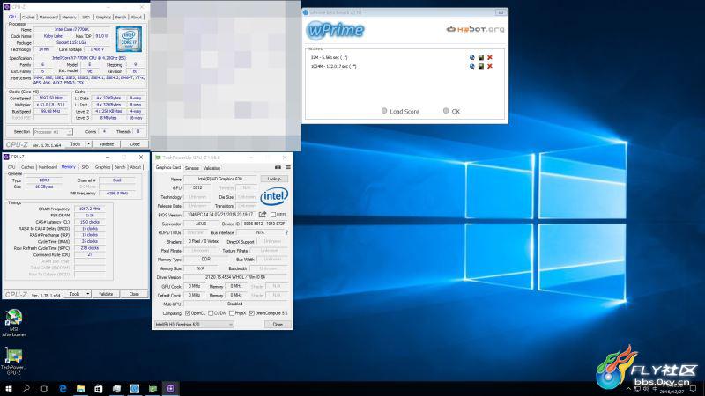Click OK in wPrime scores window
The image size is (705, 396).
coord(451,111)
